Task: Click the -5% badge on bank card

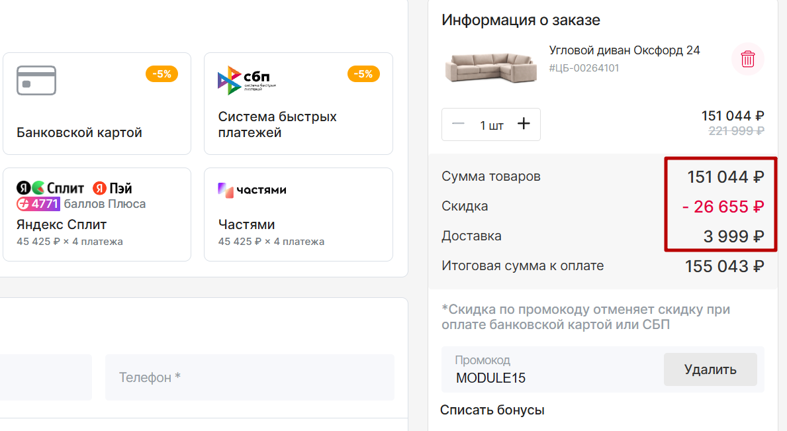Action: click(162, 74)
